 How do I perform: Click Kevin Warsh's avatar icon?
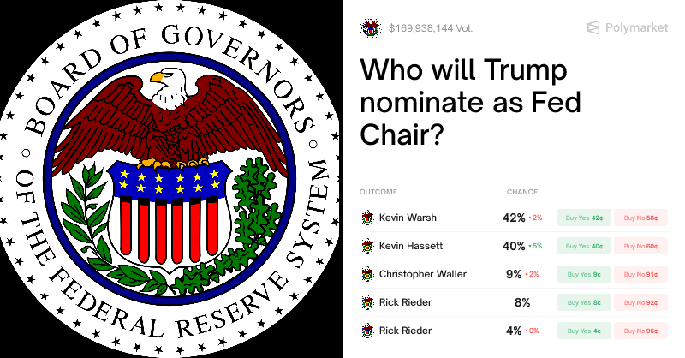point(368,218)
